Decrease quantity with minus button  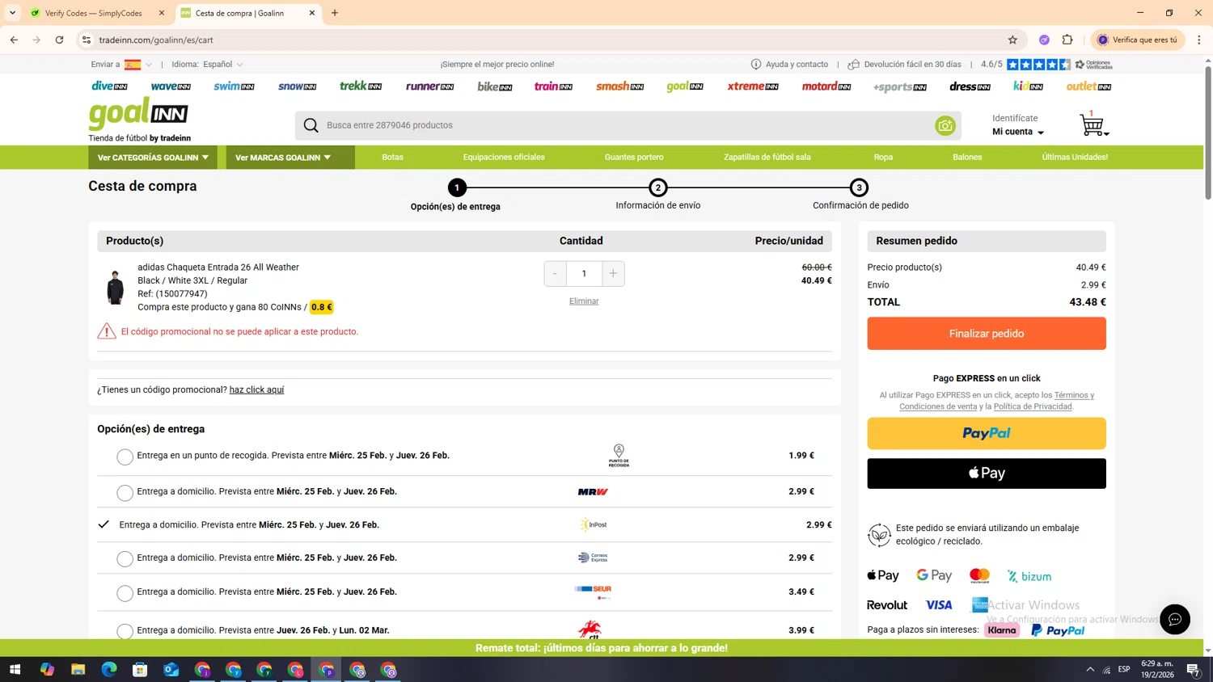[x=555, y=273]
